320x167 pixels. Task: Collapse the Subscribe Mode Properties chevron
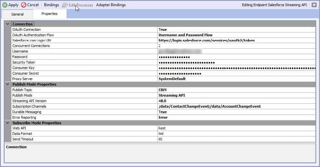(8, 123)
